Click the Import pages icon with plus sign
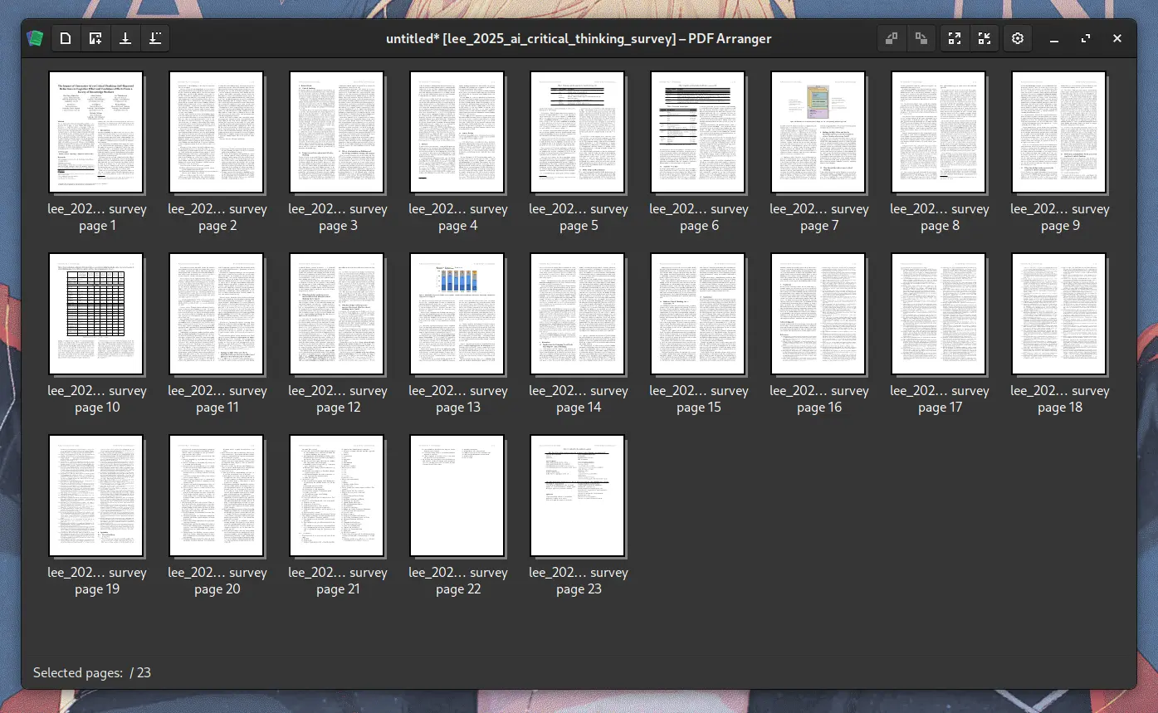 coord(95,38)
